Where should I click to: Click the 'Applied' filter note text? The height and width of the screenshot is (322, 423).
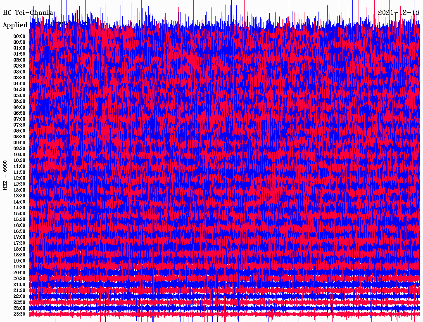[x=15, y=25]
